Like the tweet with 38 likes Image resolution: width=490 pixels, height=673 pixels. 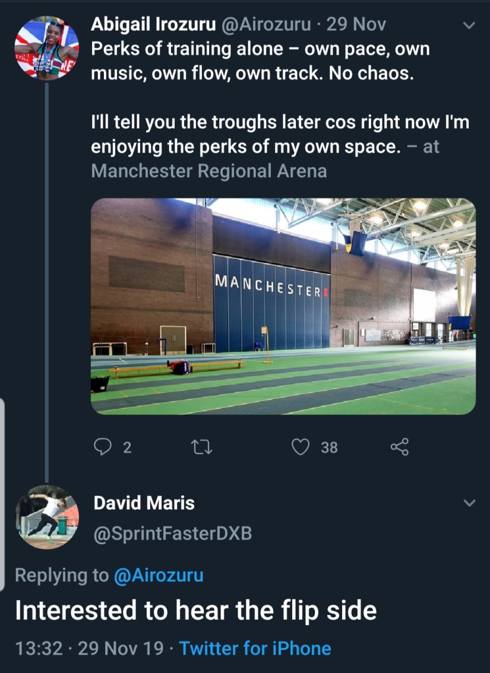(302, 447)
